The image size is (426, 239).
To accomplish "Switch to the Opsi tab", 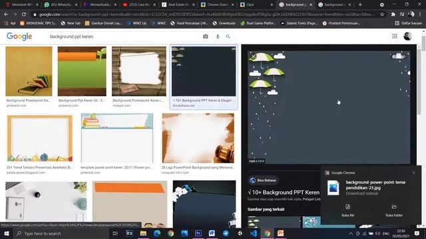I will (256, 5).
